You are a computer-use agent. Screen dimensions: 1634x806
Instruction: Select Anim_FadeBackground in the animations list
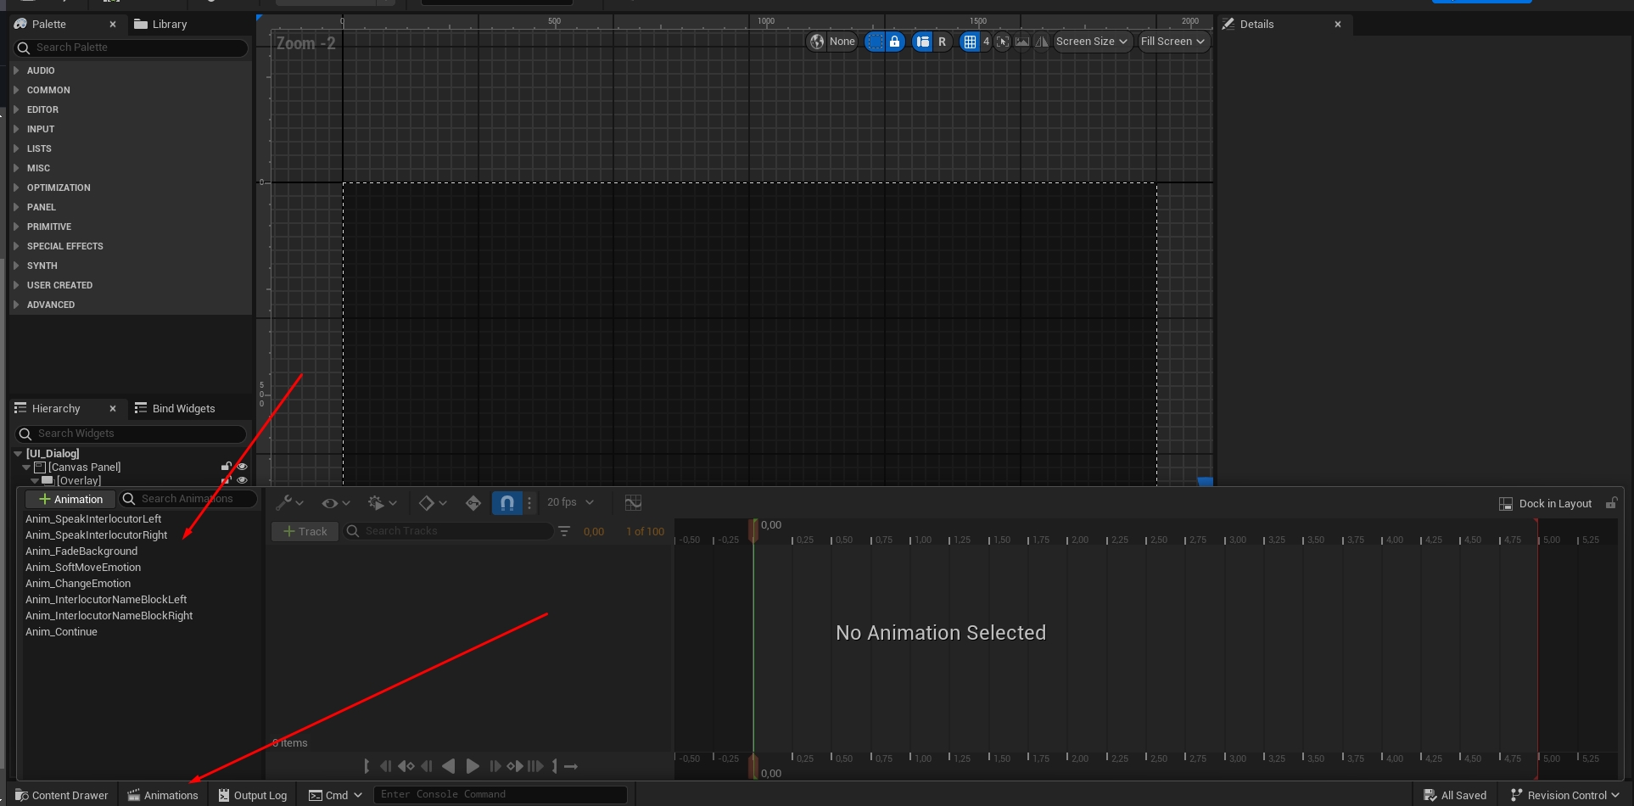pos(81,551)
